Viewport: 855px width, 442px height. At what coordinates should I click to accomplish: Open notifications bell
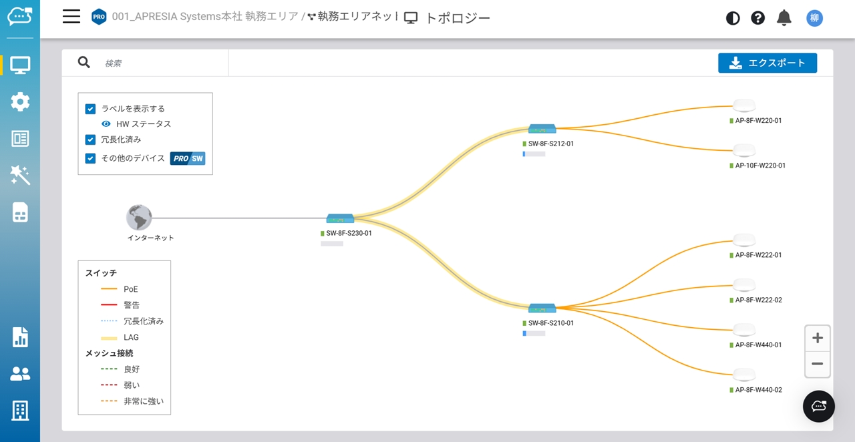(x=784, y=18)
